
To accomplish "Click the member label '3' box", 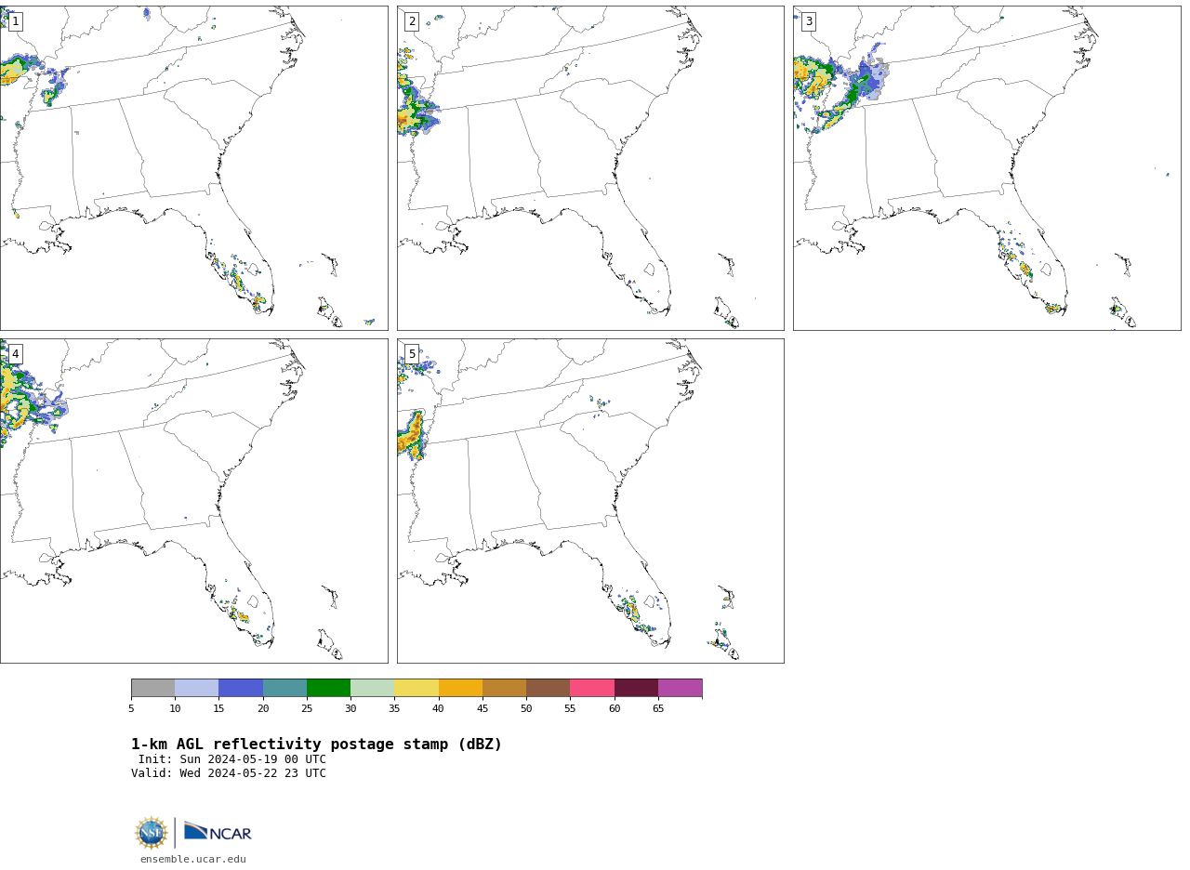I will tap(808, 21).
